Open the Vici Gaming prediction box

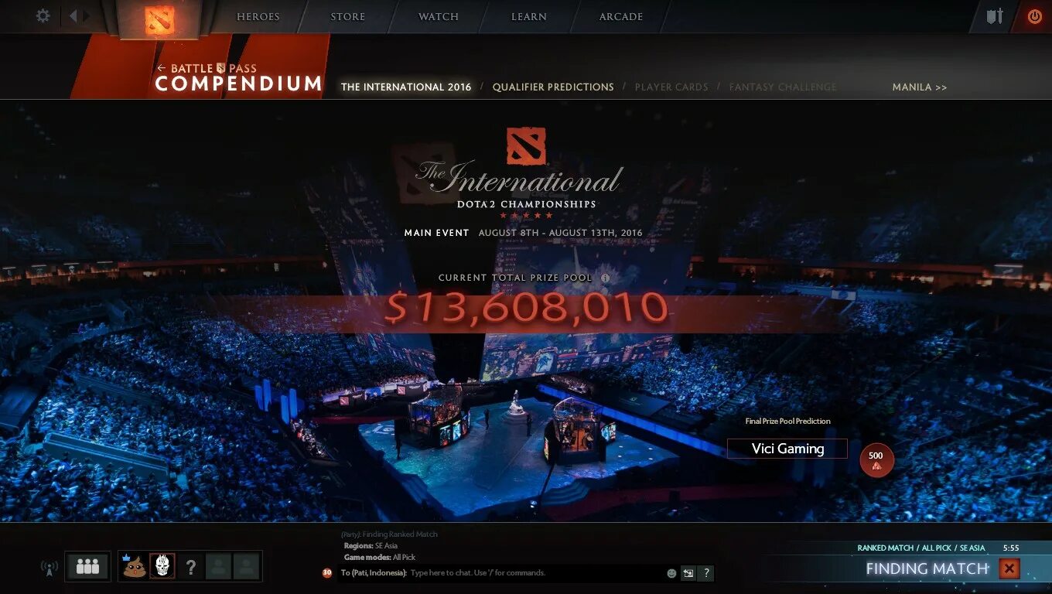pyautogui.click(x=787, y=449)
